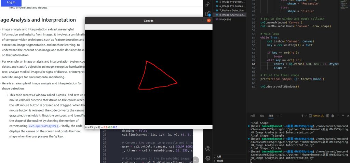Click the 'while True:' line in editor
The height and width of the screenshot is (163, 350).
click(x=269, y=37)
